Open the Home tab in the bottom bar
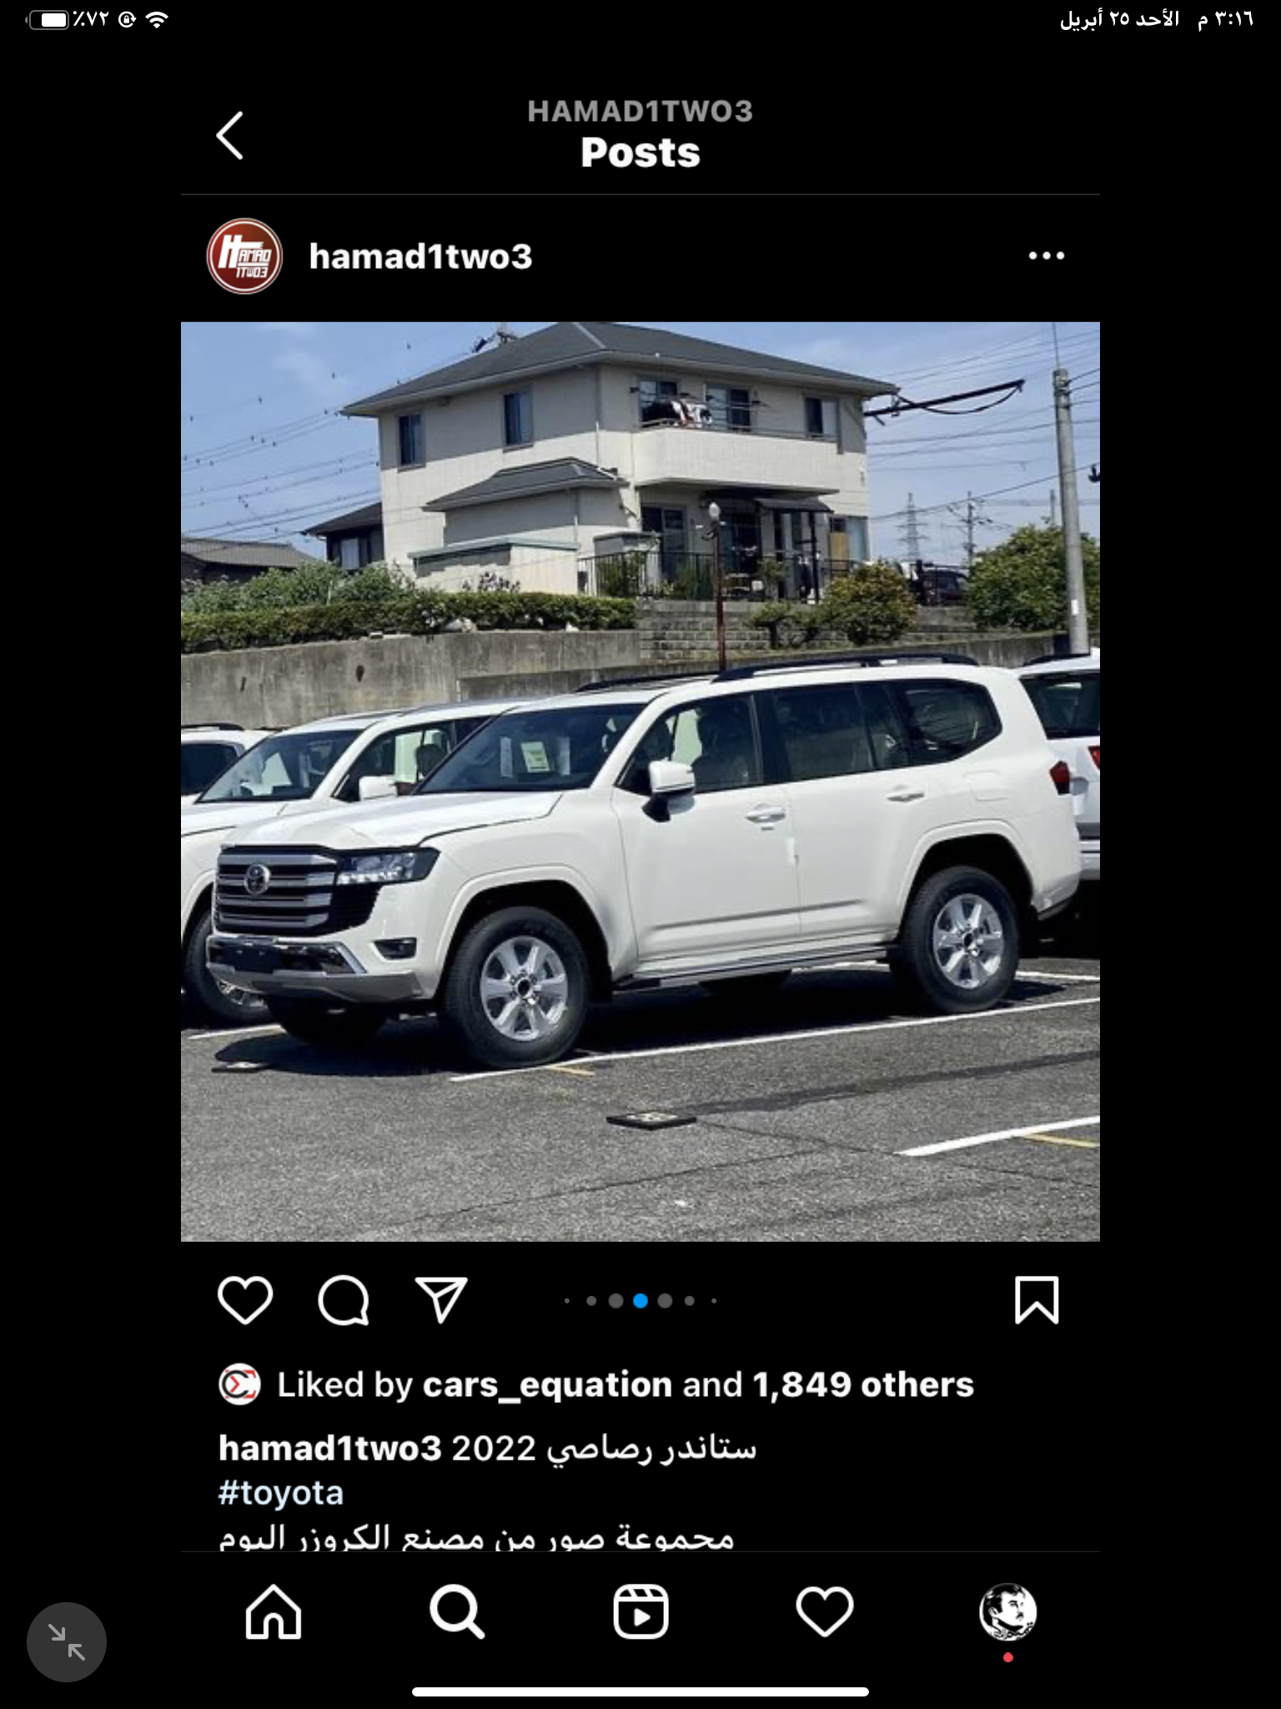The width and height of the screenshot is (1281, 1709). [x=274, y=1612]
